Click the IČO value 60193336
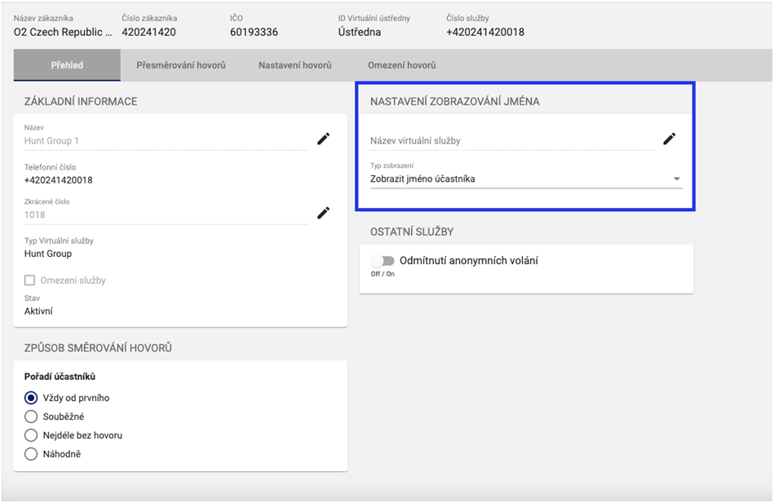774x503 pixels. pyautogui.click(x=254, y=33)
